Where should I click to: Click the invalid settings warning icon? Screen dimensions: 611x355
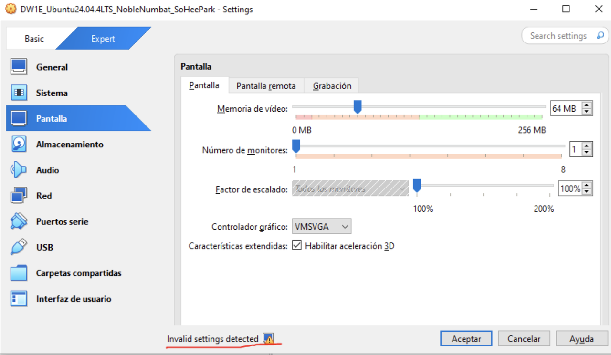pyautogui.click(x=269, y=338)
